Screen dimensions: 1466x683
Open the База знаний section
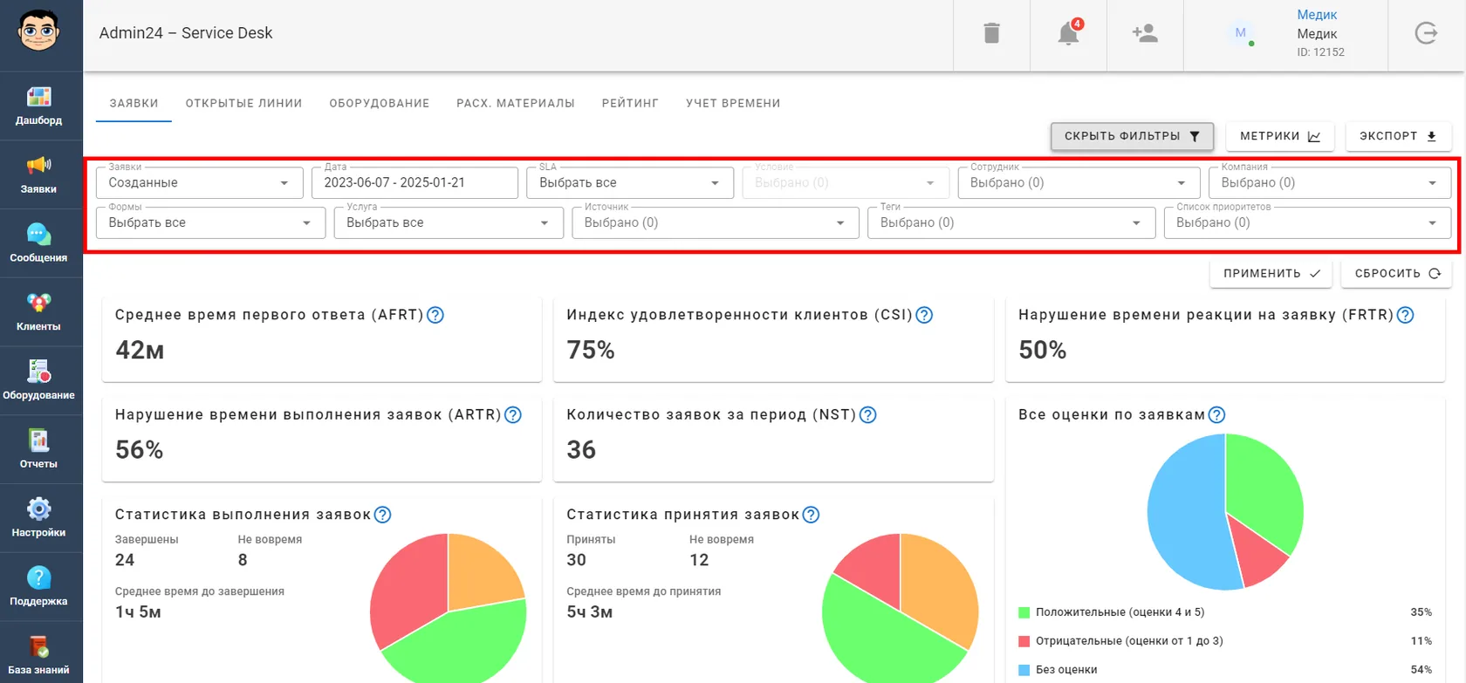point(40,654)
